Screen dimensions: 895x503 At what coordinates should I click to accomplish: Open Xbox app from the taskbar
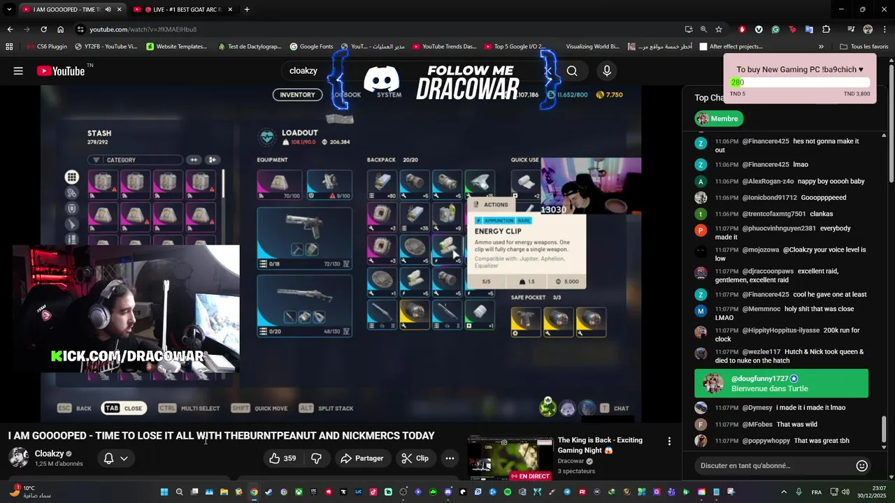click(299, 492)
